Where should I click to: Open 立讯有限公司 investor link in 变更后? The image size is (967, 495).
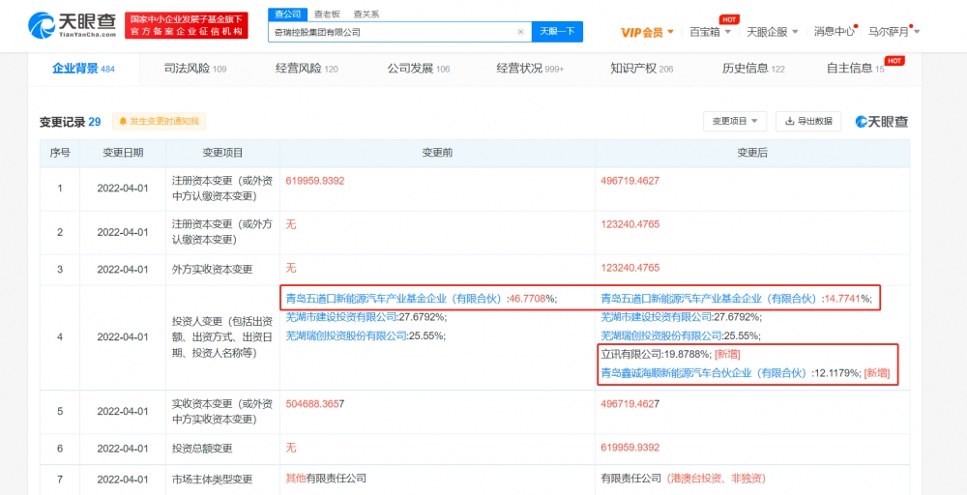[633, 354]
